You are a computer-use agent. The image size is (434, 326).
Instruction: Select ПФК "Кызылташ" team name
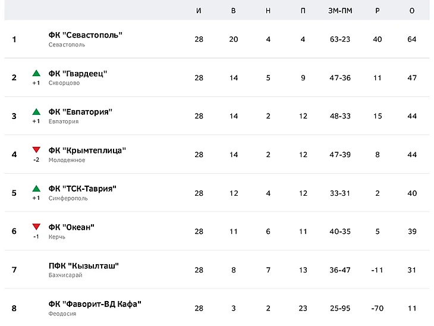84,266
